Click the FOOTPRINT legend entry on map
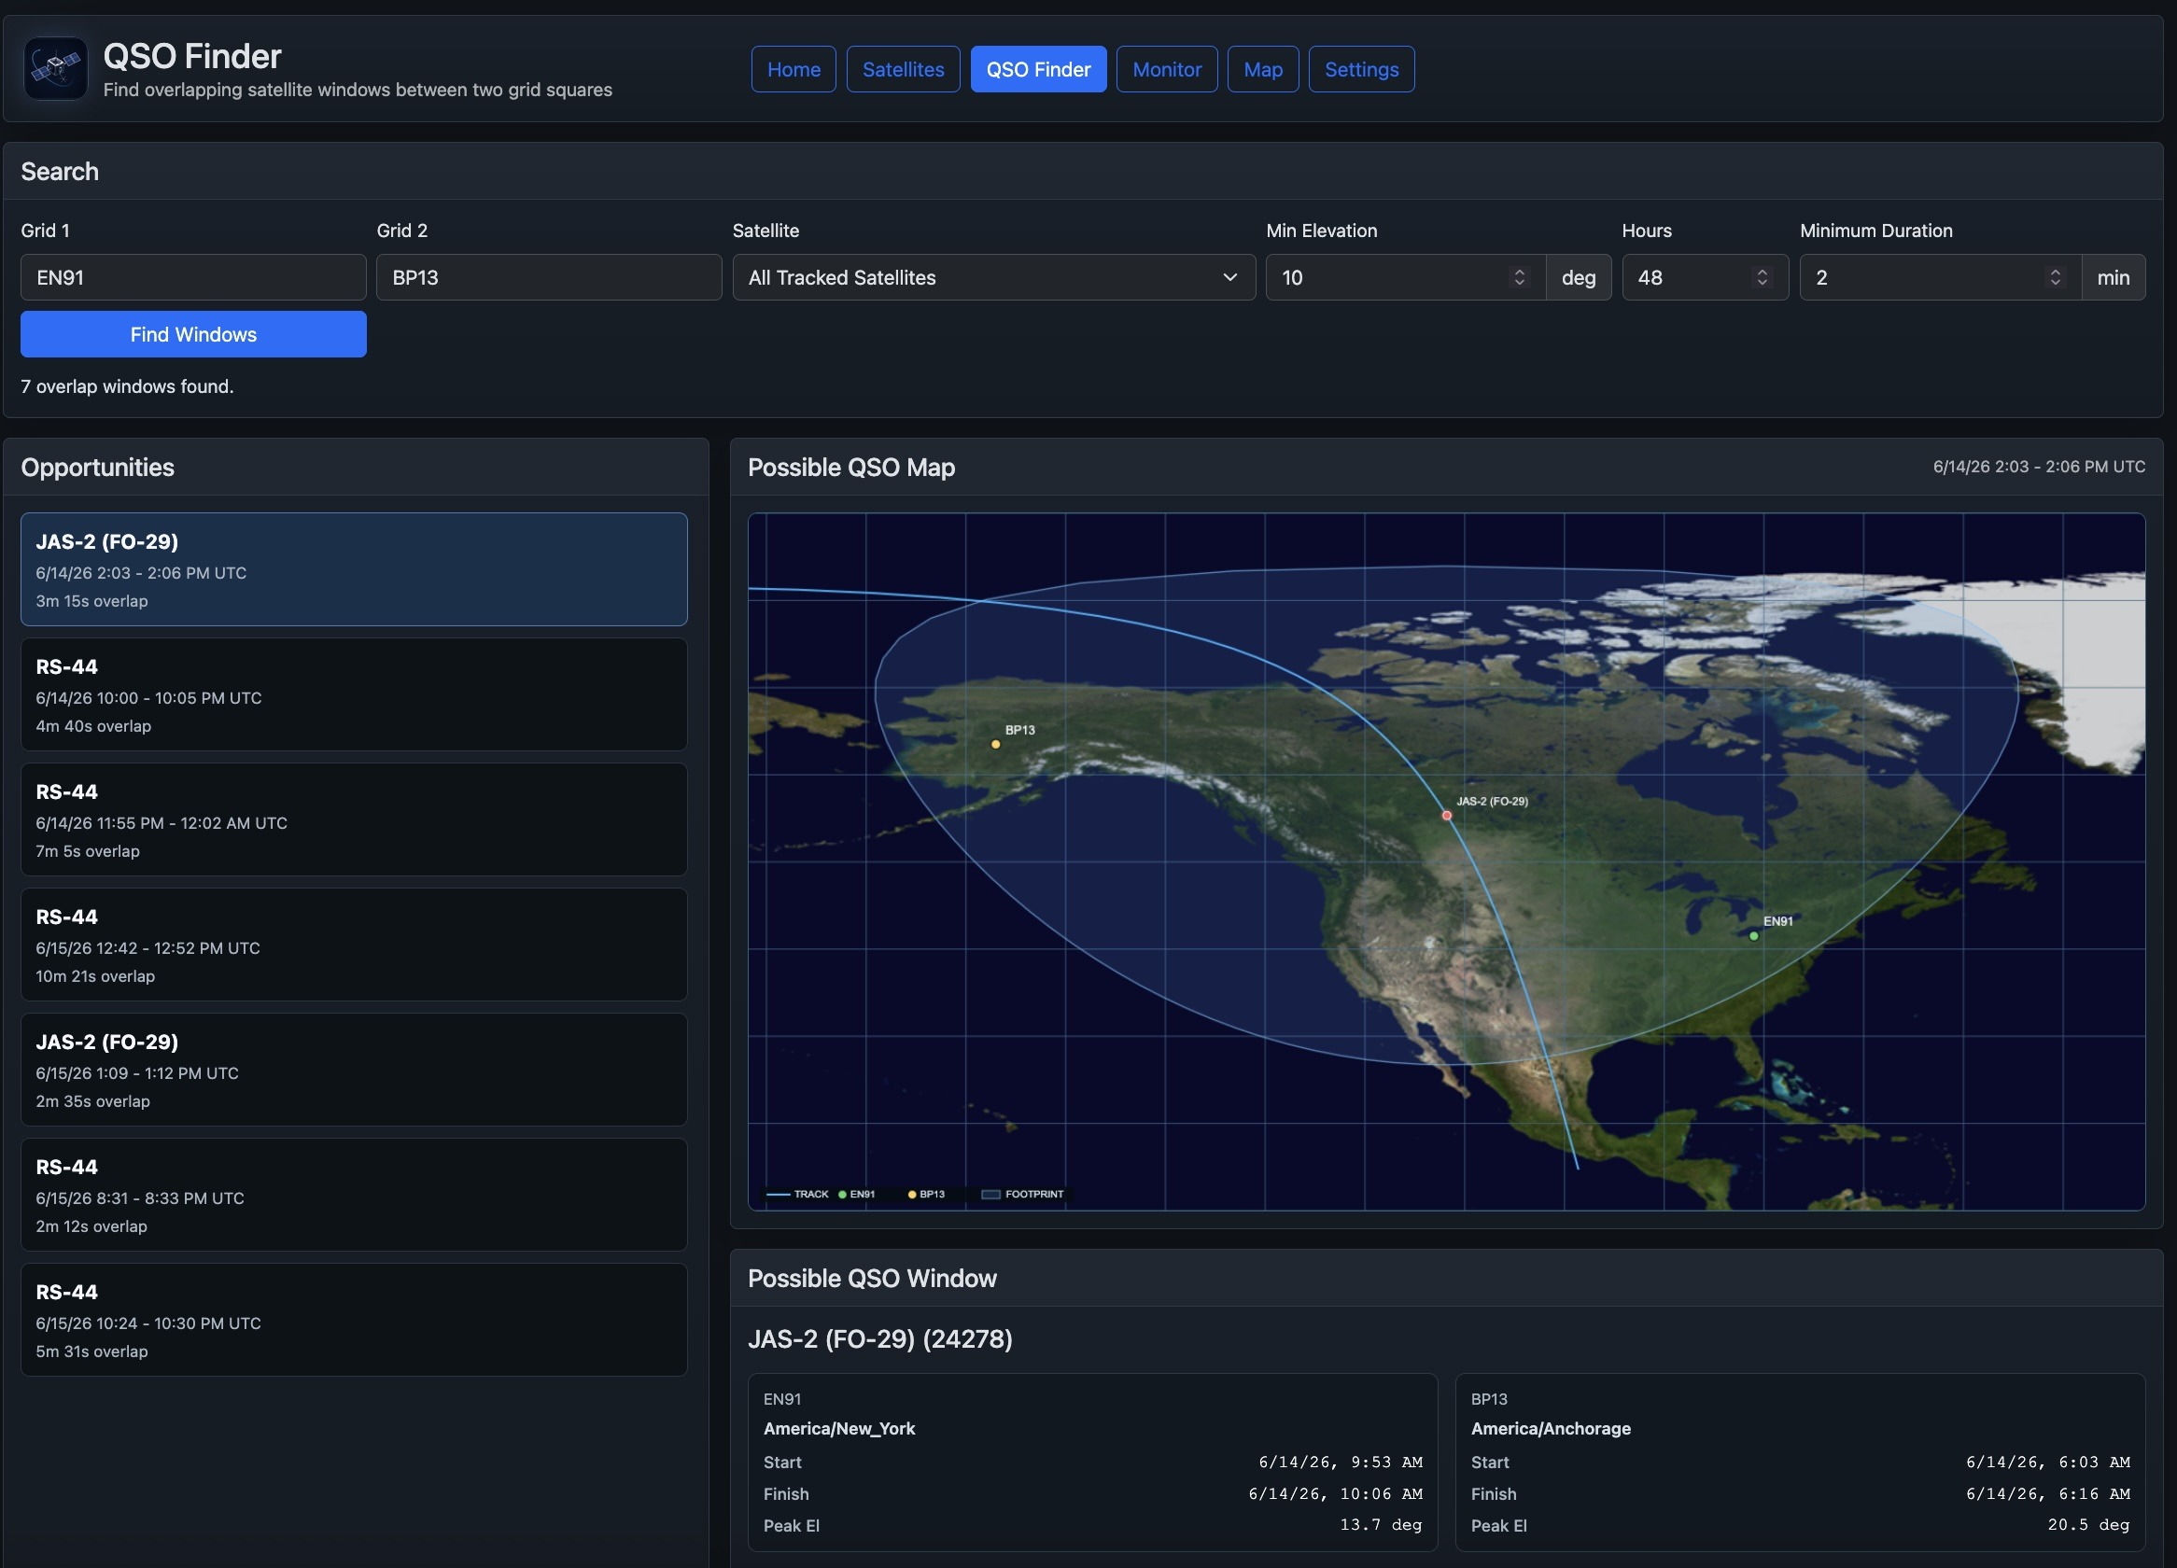The height and width of the screenshot is (1568, 2177). coord(1023,1195)
